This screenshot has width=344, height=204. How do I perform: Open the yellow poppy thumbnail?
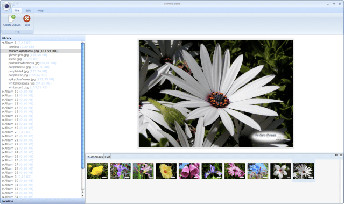click(x=97, y=171)
